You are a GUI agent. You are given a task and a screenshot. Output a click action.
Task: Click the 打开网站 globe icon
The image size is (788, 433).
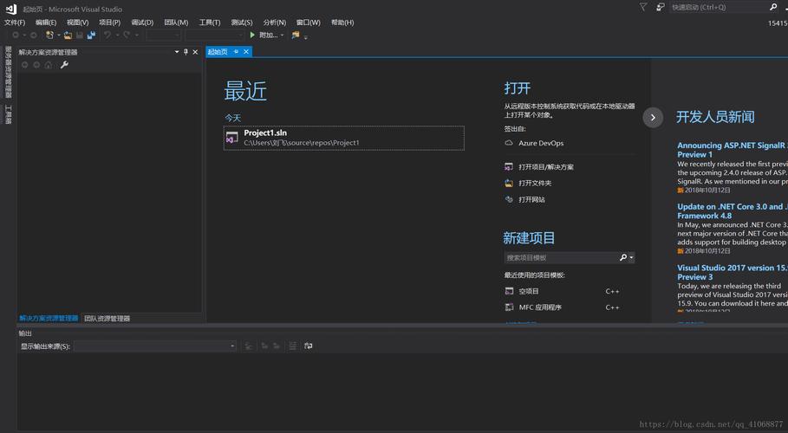509,199
